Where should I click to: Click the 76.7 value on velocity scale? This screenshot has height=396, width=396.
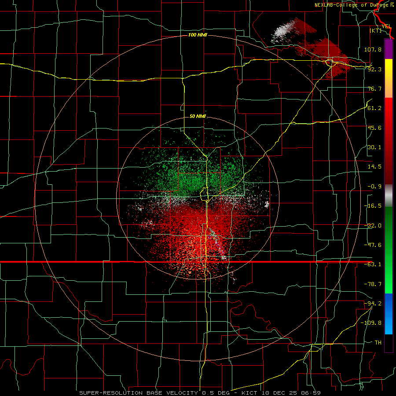(x=374, y=88)
